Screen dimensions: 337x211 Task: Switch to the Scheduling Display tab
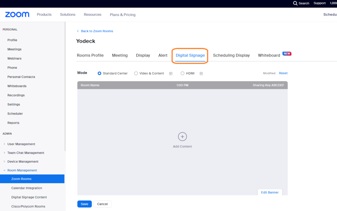pos(231,55)
